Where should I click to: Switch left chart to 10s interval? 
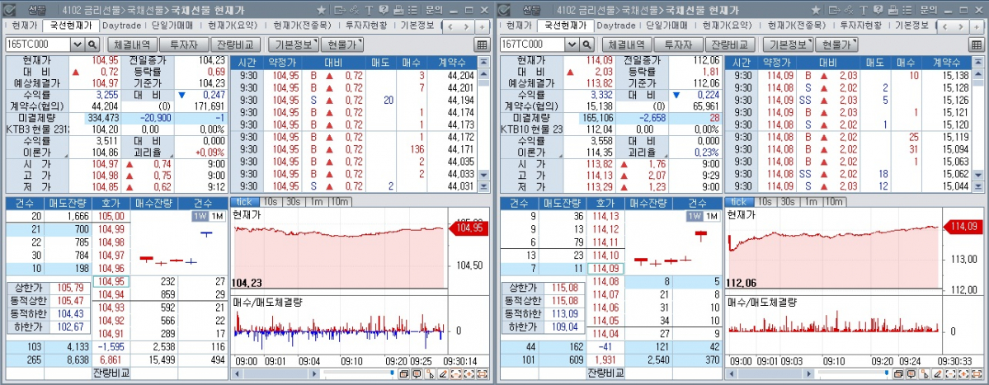point(271,202)
